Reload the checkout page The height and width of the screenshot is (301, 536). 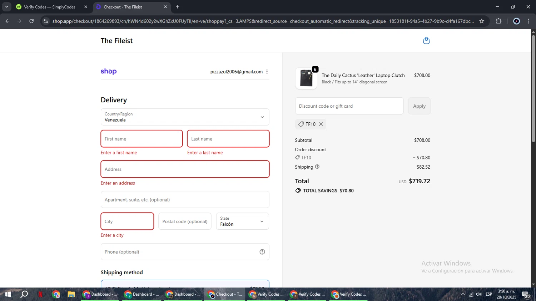point(31,21)
